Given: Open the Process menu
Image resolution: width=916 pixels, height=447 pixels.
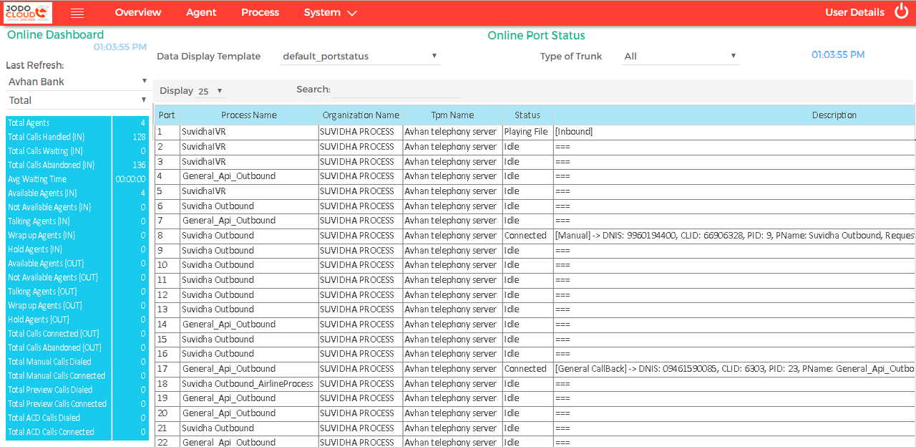Looking at the screenshot, I should point(260,12).
